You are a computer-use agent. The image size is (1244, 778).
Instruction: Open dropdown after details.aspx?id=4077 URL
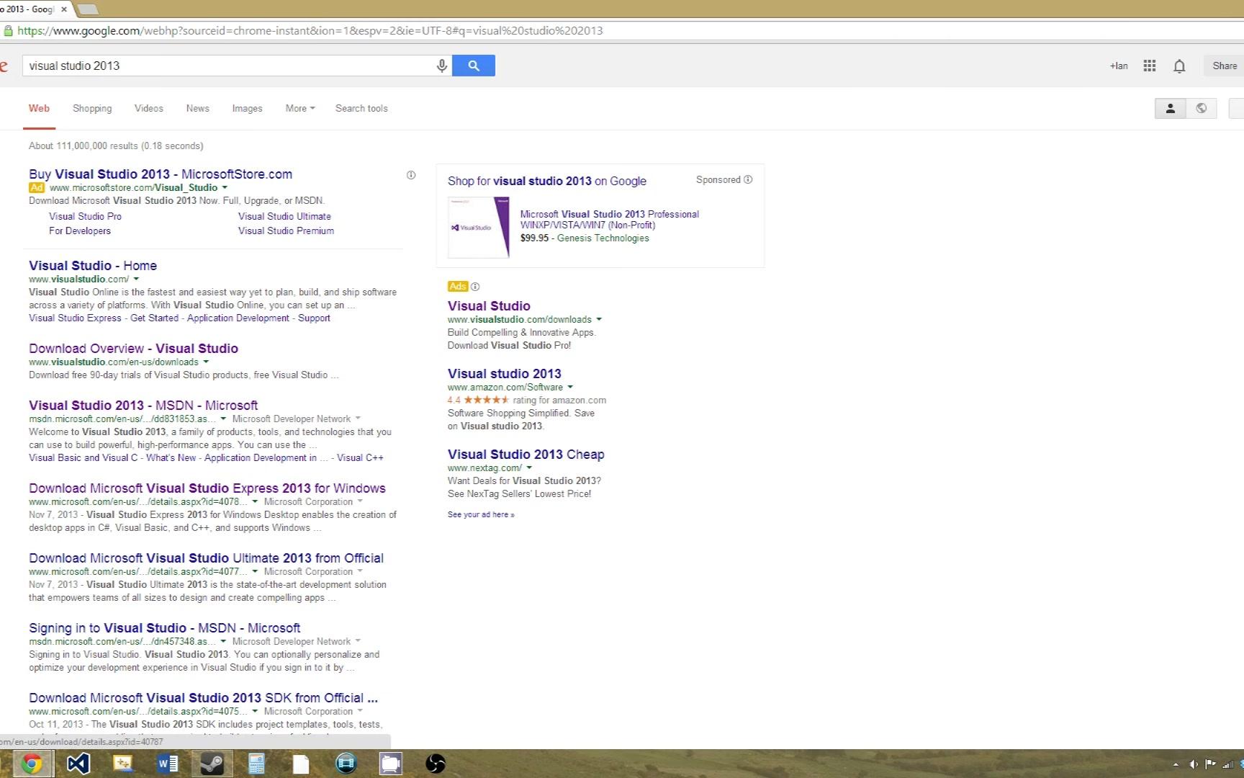(x=255, y=571)
